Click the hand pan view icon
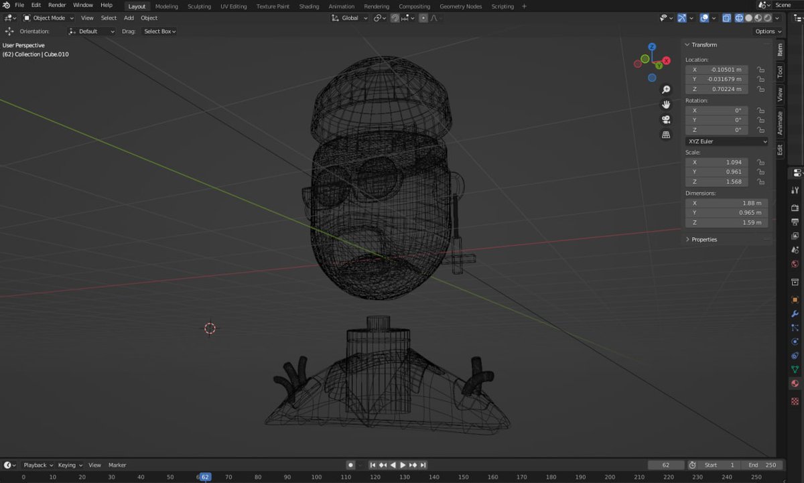 [x=666, y=104]
